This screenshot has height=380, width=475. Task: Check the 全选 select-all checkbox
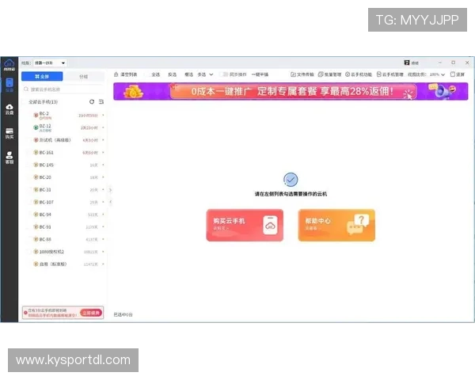pos(147,74)
